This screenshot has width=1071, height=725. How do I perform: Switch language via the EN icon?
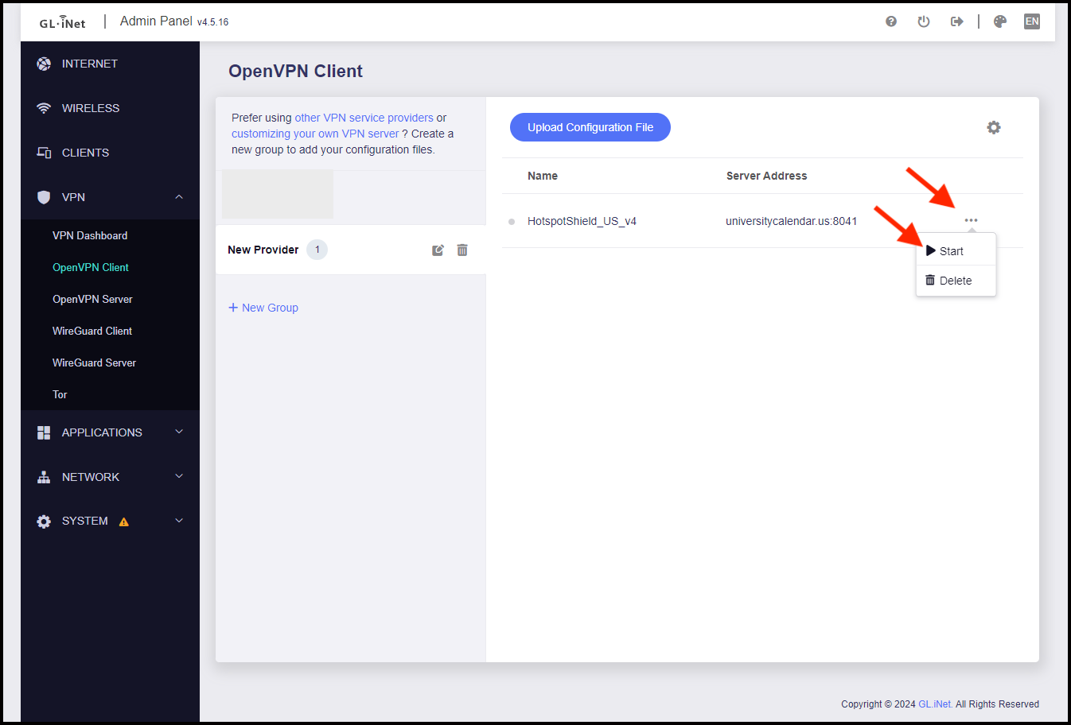pos(1032,21)
